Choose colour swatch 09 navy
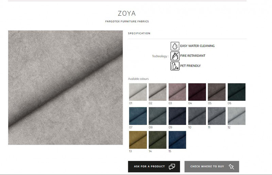Viewport: 272px width, 175px height. [177, 116]
